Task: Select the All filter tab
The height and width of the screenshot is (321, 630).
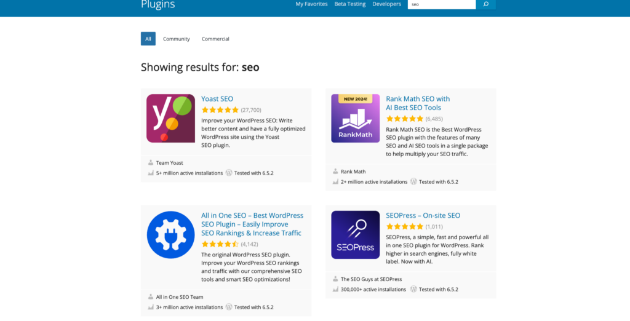Action: tap(148, 39)
